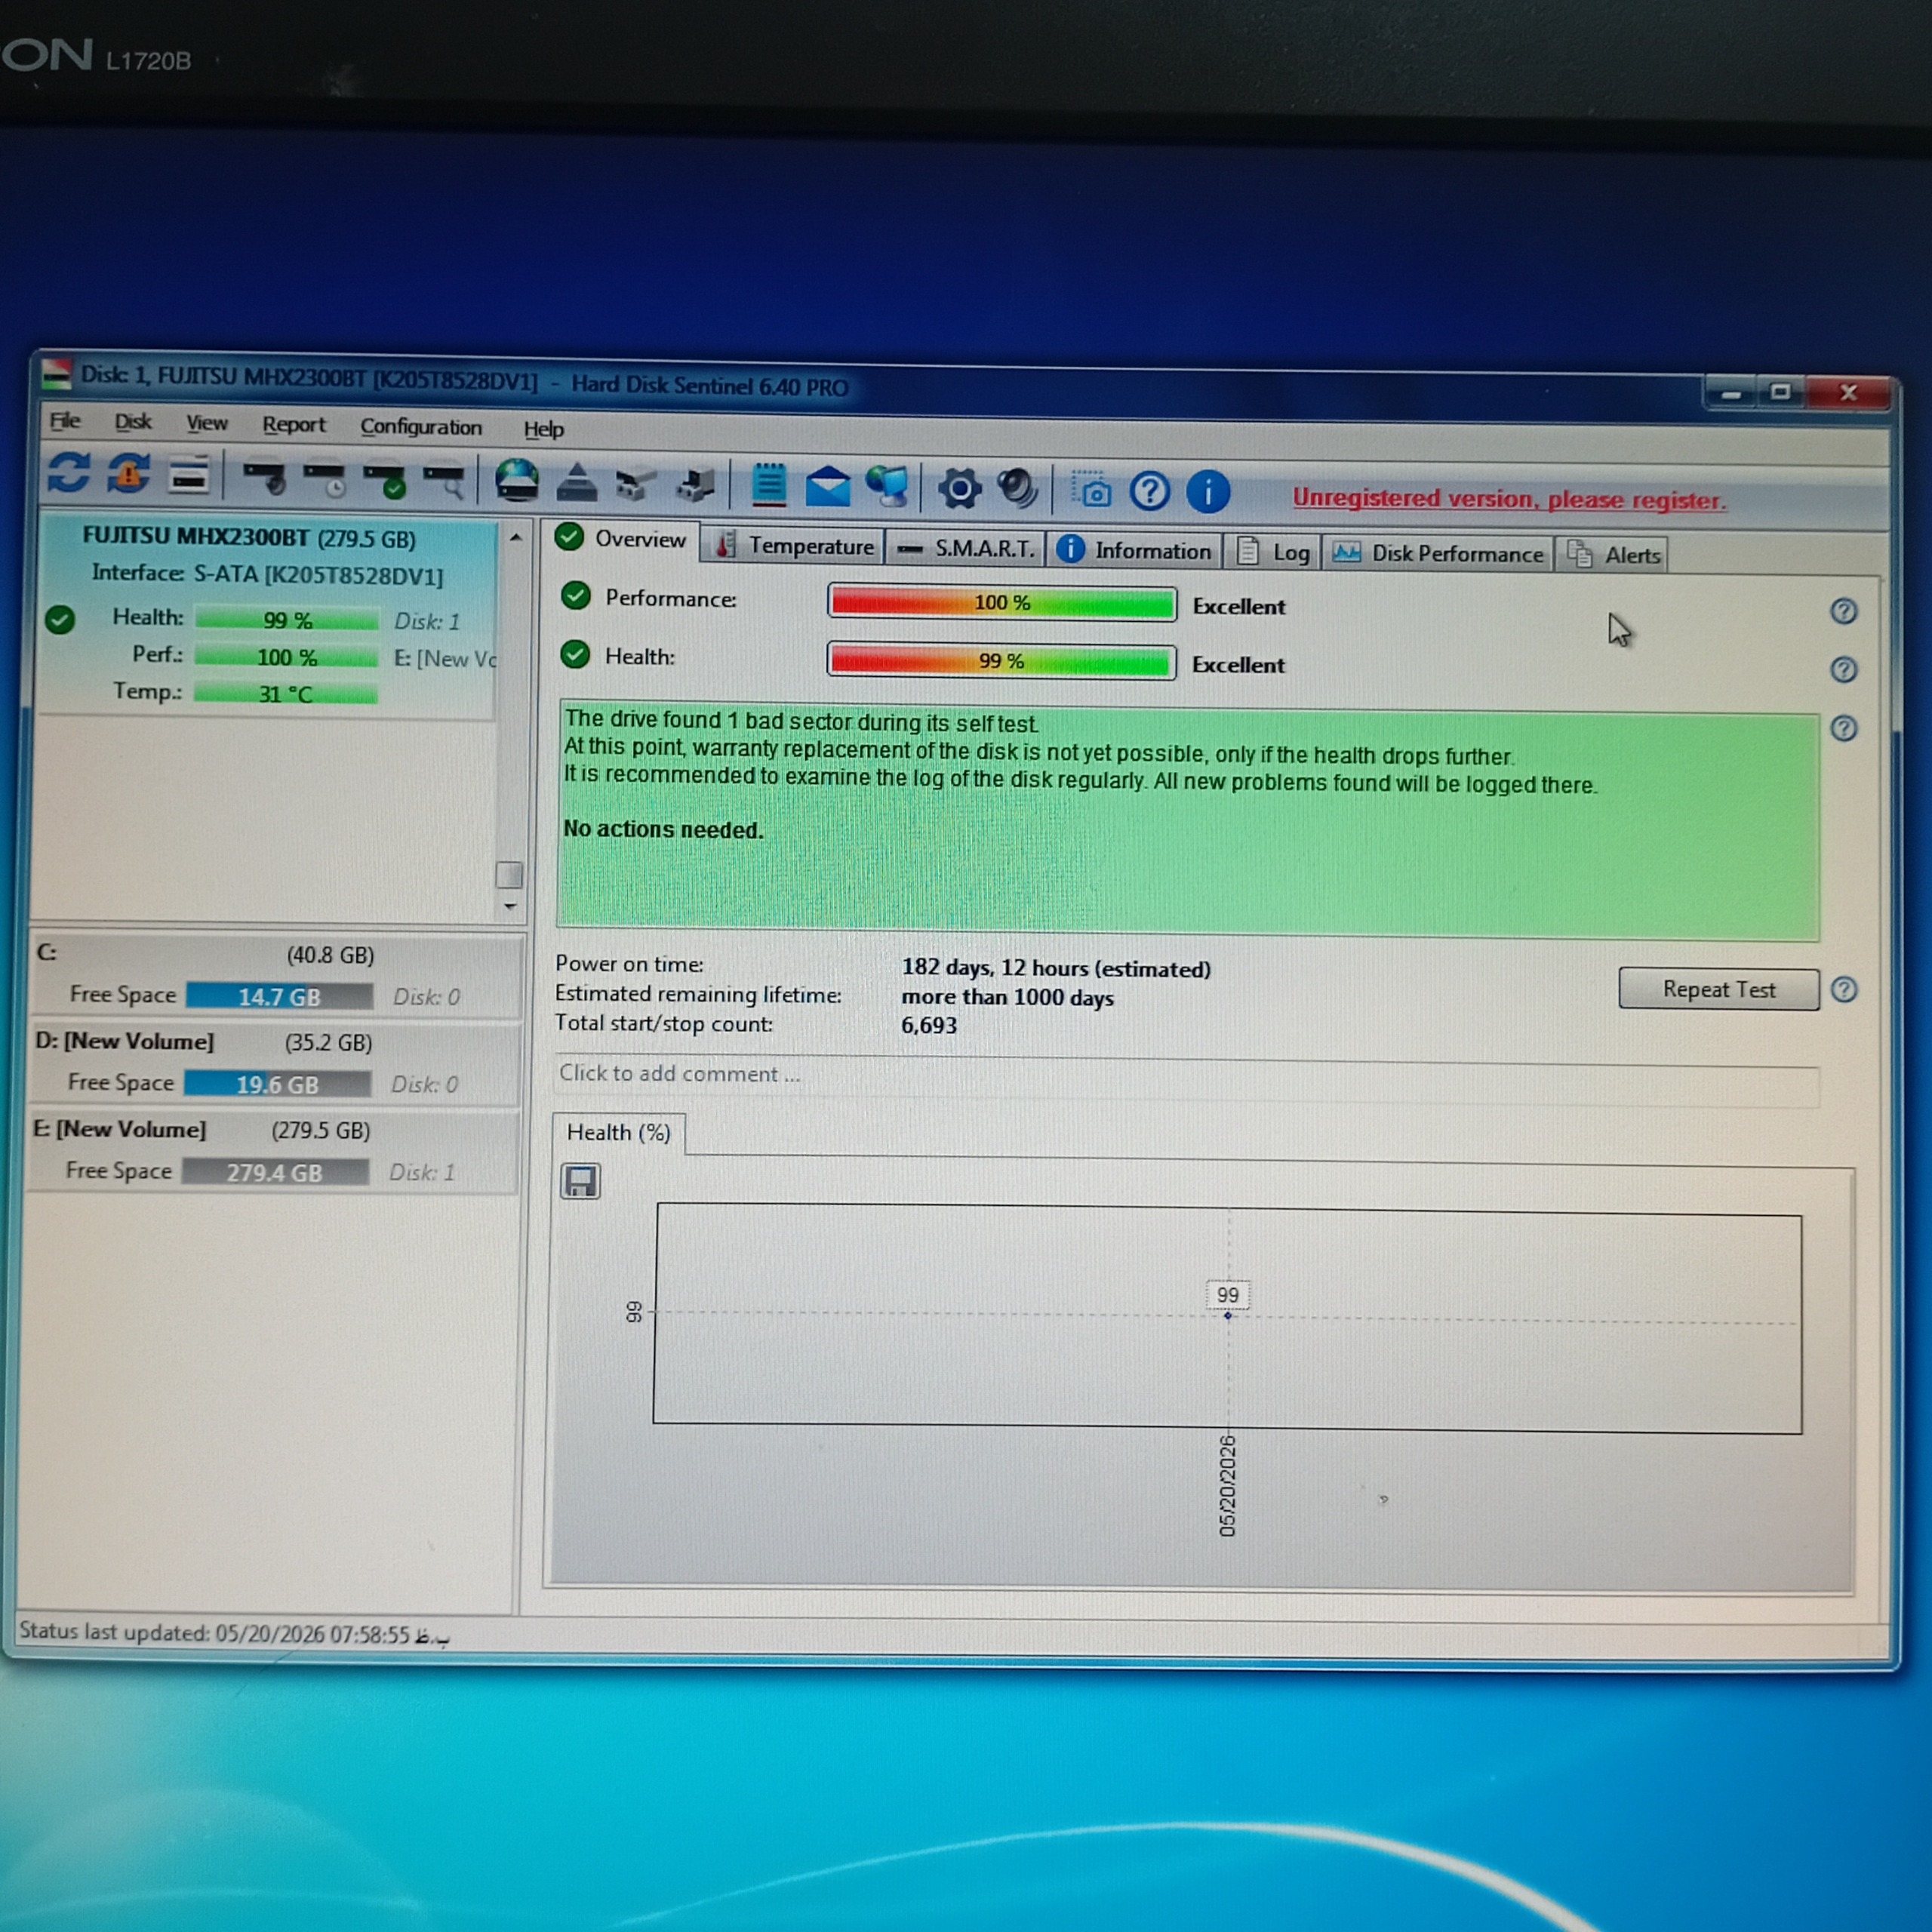Click the disk list scroll down arrow
Image resolution: width=1932 pixels, height=1932 pixels.
(510, 906)
